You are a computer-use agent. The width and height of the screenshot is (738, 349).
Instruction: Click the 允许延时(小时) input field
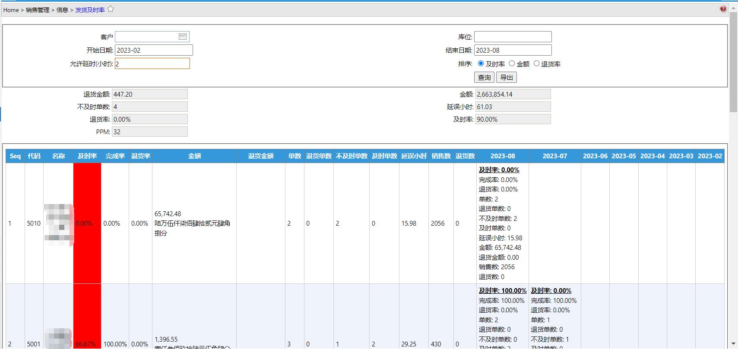click(x=152, y=63)
